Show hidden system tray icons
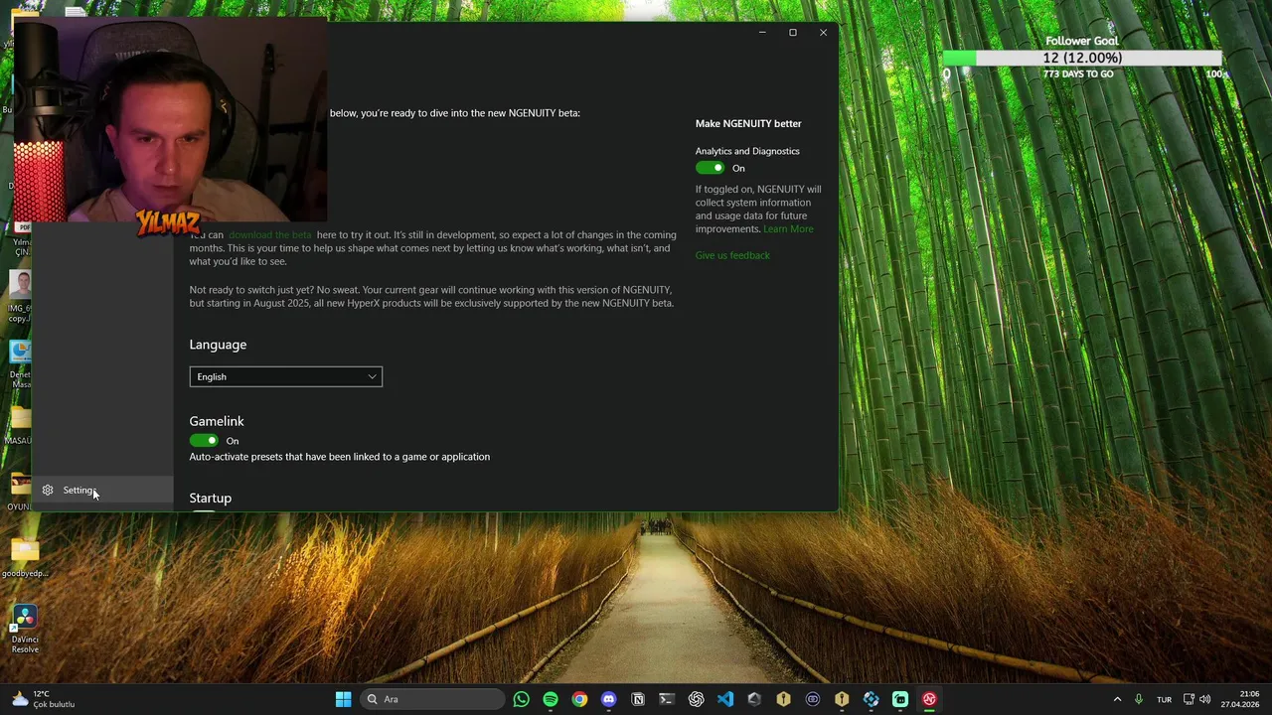This screenshot has width=1272, height=715. (1117, 699)
